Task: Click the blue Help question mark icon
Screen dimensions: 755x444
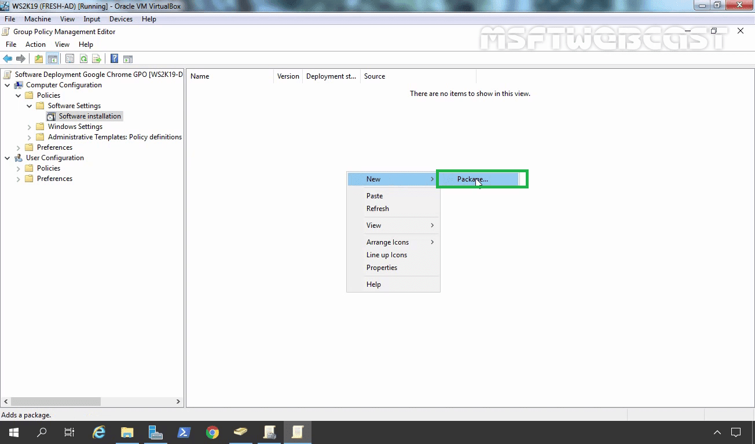Action: click(115, 59)
